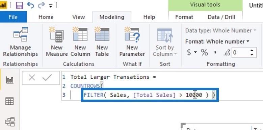This screenshot has height=130, width=263.
Task: Apply percentage format
Action: pyautogui.click(x=205, y=53)
